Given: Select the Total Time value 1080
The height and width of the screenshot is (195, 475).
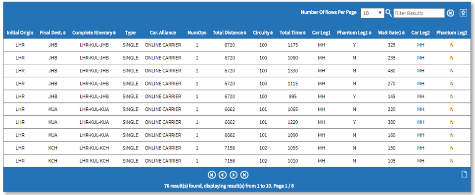Looking at the screenshot, I should pos(292,58).
